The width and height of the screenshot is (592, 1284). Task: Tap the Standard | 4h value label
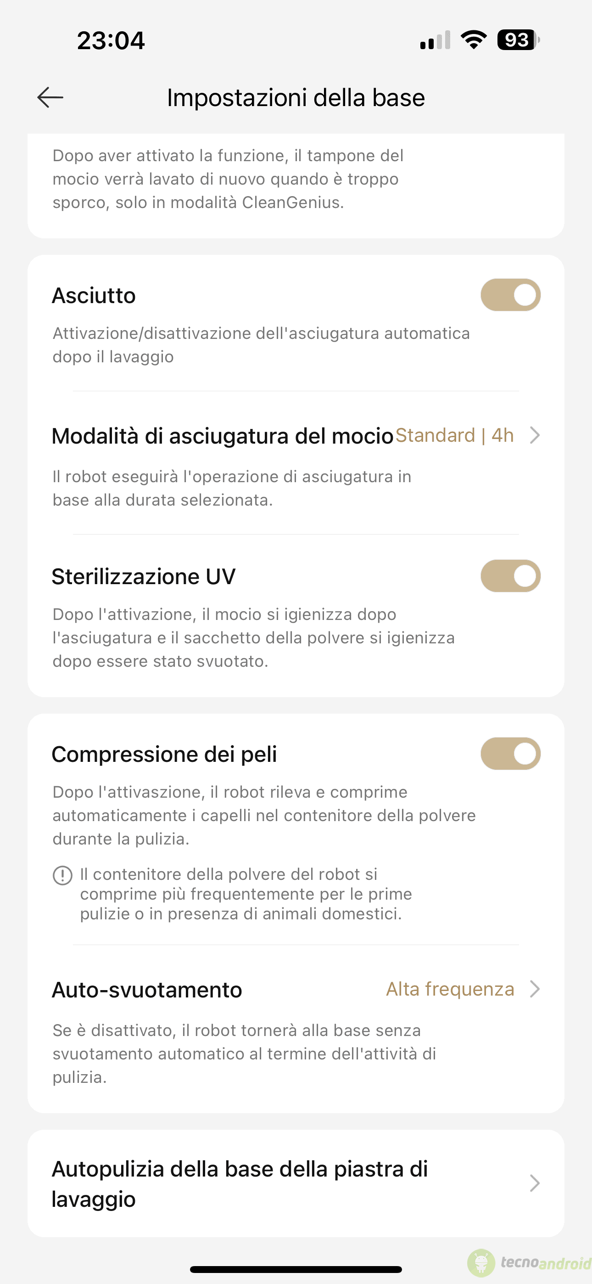point(454,435)
